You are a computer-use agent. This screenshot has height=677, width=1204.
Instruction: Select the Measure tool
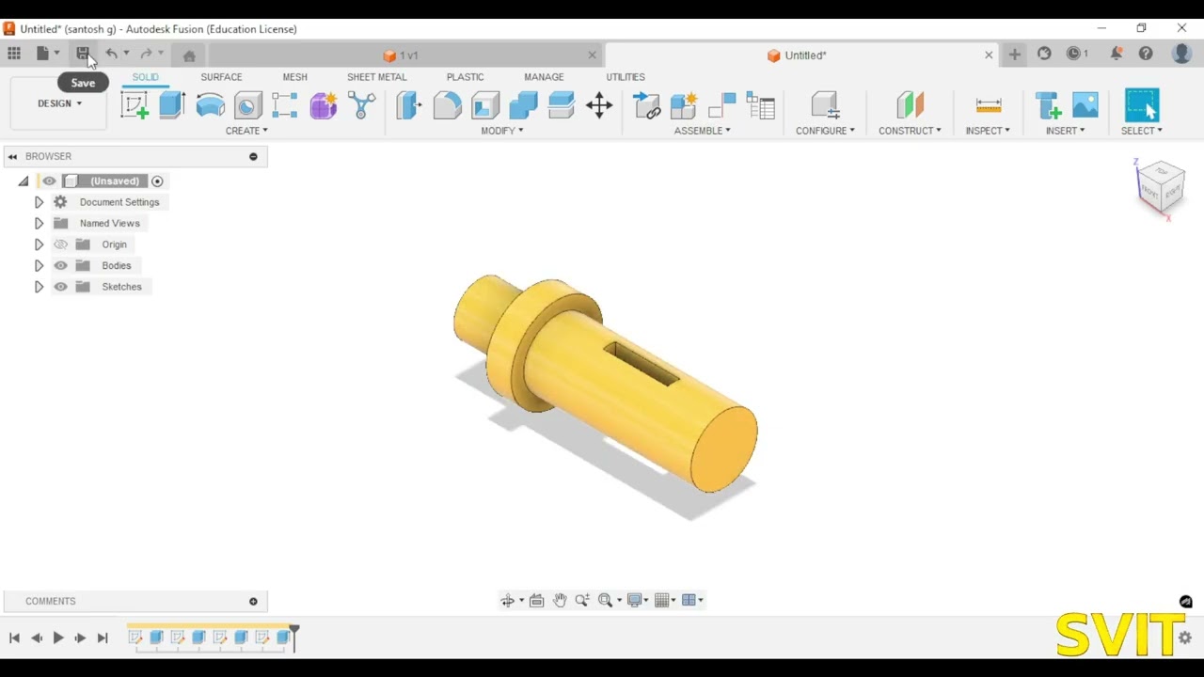(x=988, y=105)
